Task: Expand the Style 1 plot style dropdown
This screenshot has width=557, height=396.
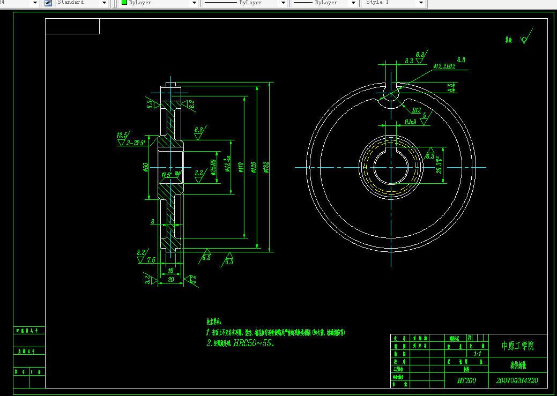Action: tap(421, 3)
